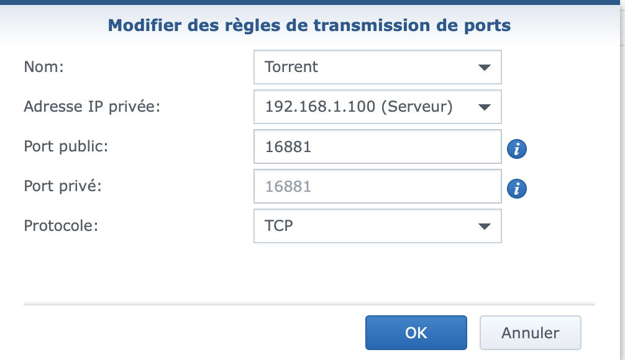Click the "Protocole:" label

pos(61,226)
